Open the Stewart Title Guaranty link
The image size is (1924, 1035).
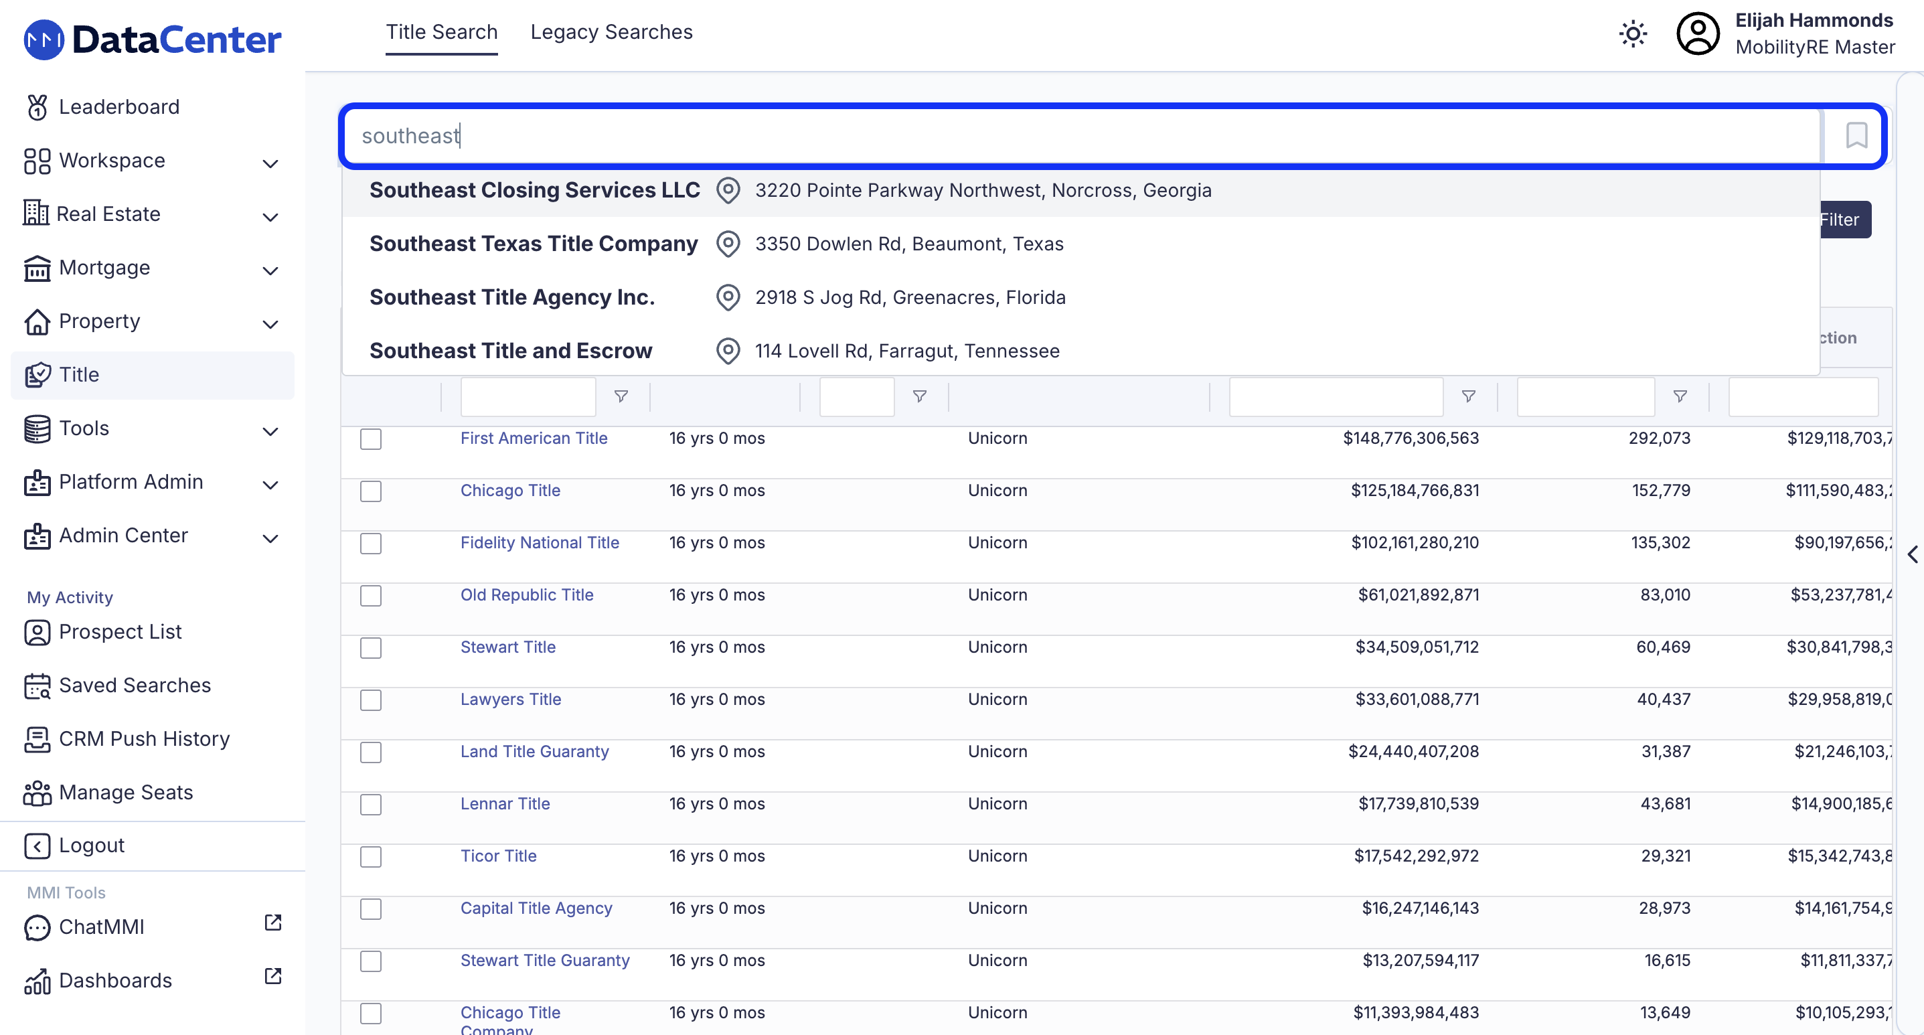point(544,960)
